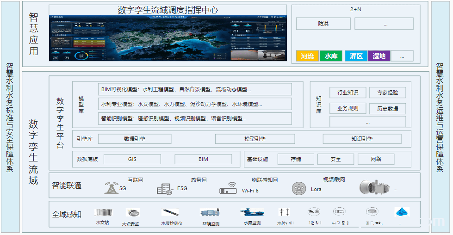Screen dimensions: 453x235
Task: Click the 数字孪生流域 vertical heading
Action: tap(33, 152)
